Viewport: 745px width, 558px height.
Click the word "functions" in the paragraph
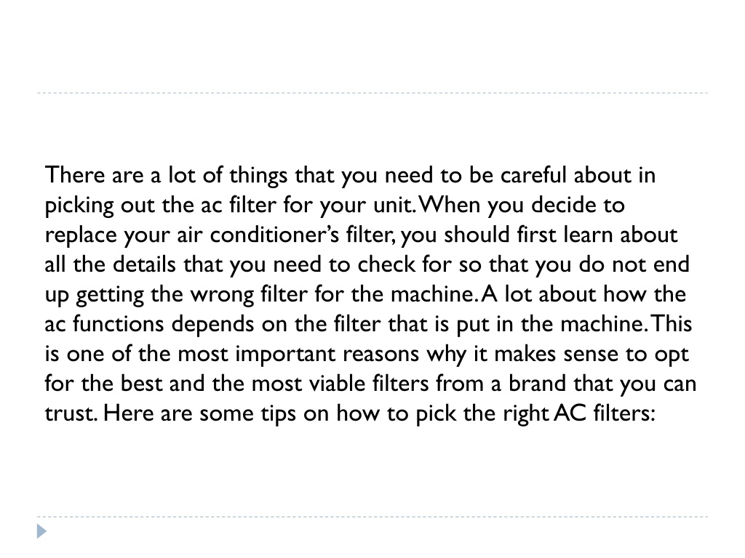click(x=119, y=324)
